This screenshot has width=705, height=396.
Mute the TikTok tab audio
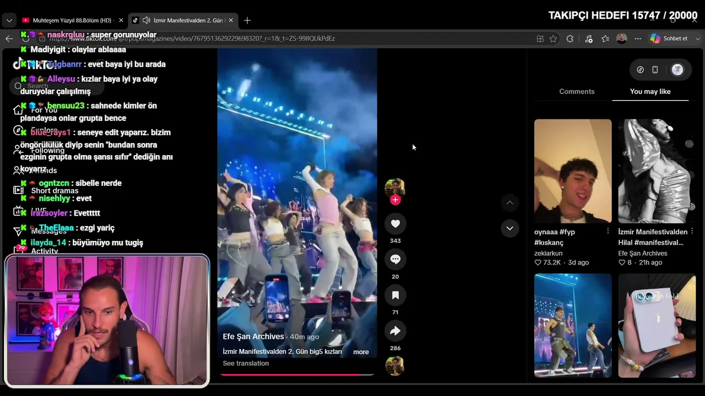point(147,20)
